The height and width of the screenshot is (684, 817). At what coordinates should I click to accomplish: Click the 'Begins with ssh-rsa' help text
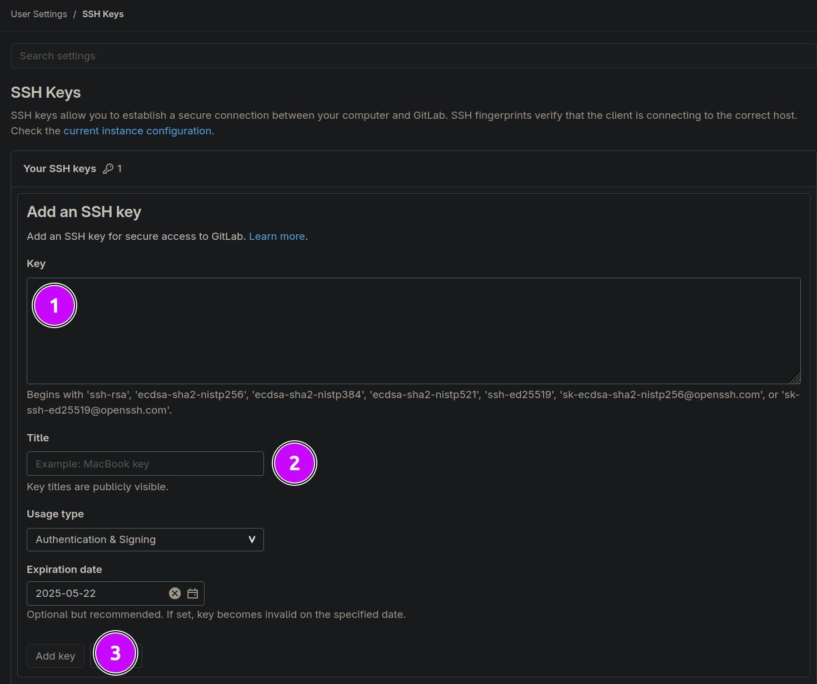point(413,403)
